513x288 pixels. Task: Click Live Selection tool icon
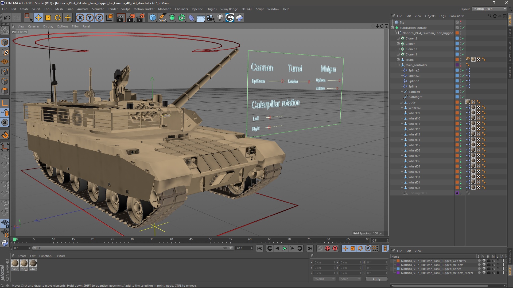pyautogui.click(x=28, y=18)
